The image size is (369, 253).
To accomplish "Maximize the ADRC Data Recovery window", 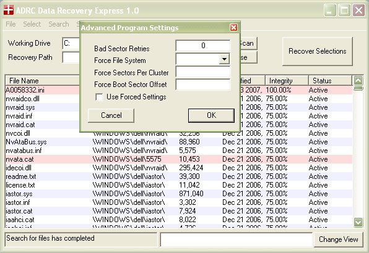I will pyautogui.click(x=344, y=10).
